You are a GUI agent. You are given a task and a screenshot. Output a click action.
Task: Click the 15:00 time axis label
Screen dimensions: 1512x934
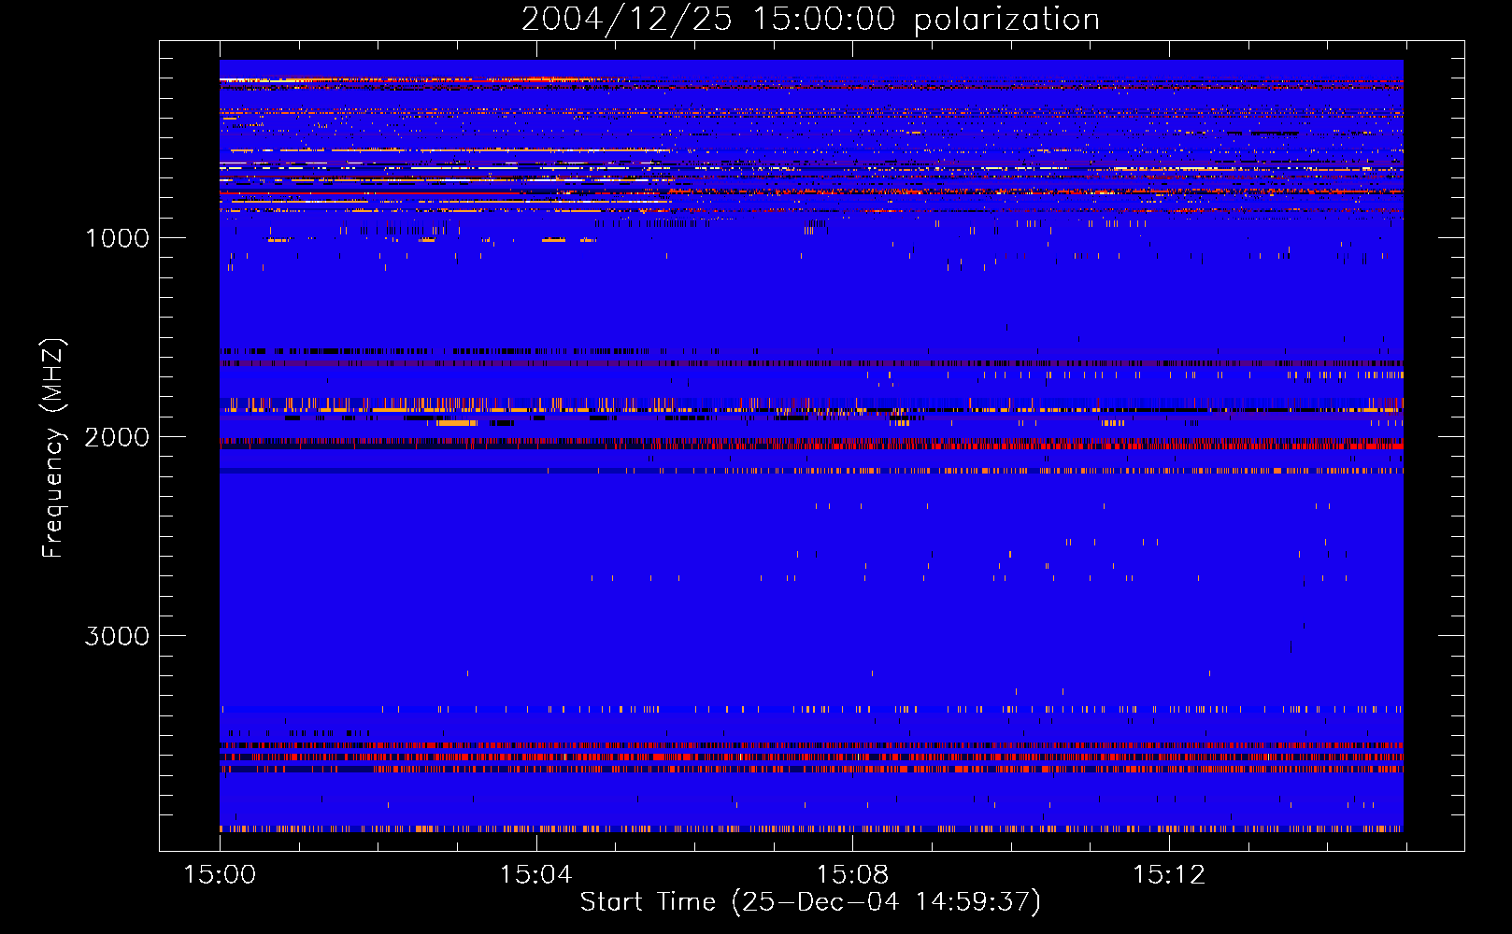point(220,874)
